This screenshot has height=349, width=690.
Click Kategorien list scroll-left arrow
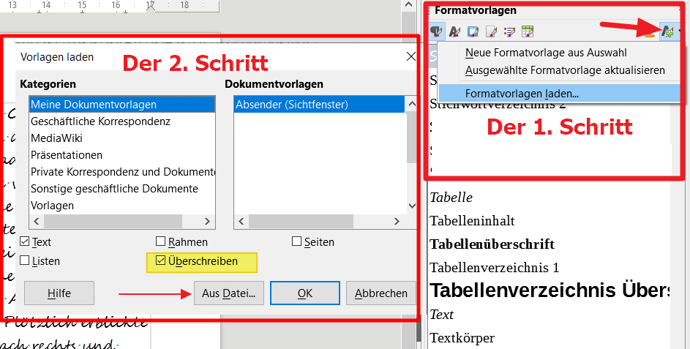(x=37, y=221)
